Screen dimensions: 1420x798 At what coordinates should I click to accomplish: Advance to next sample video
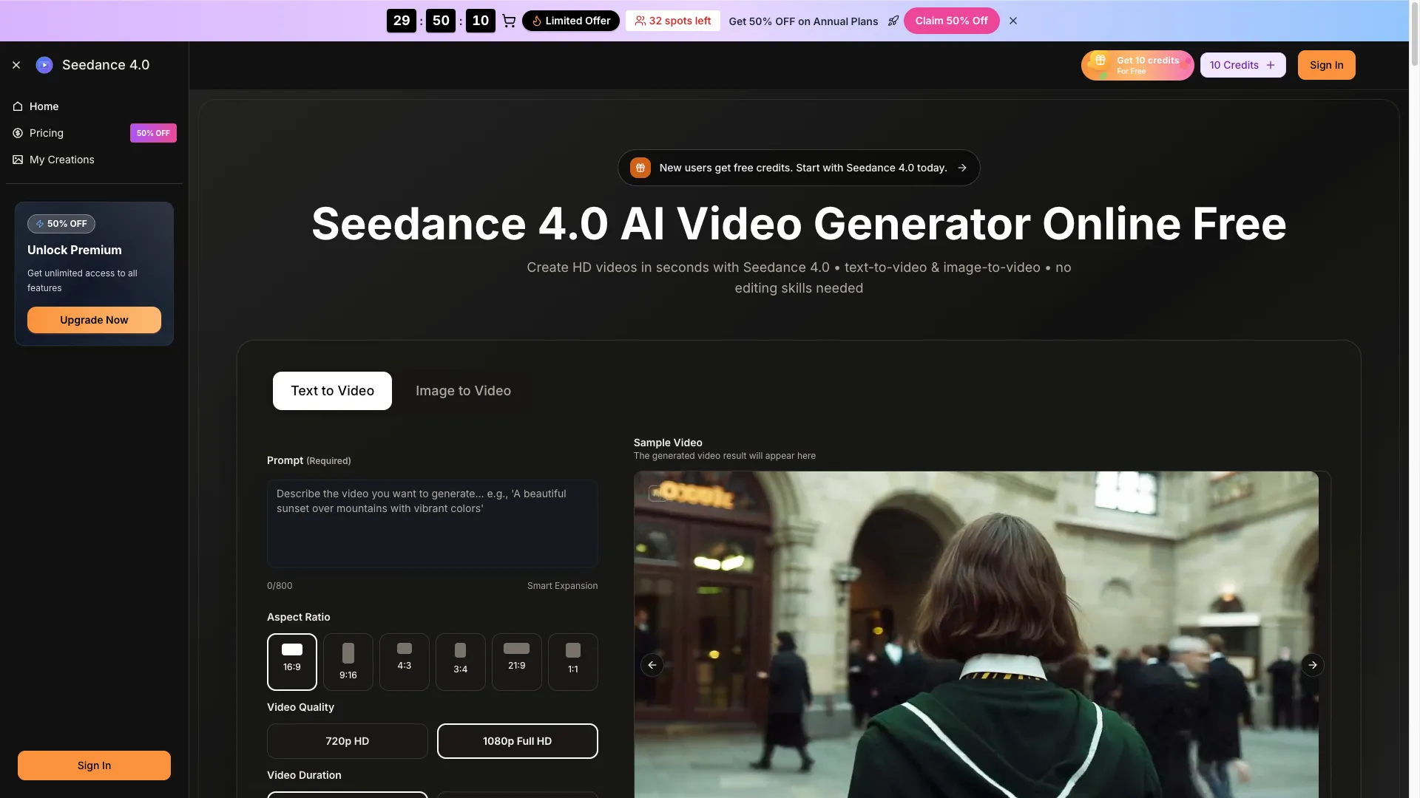click(1313, 665)
